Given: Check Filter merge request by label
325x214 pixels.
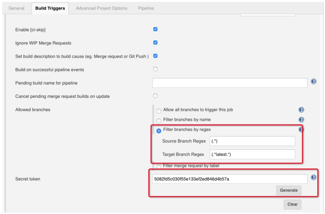Looking at the screenshot, I should pyautogui.click(x=159, y=167).
